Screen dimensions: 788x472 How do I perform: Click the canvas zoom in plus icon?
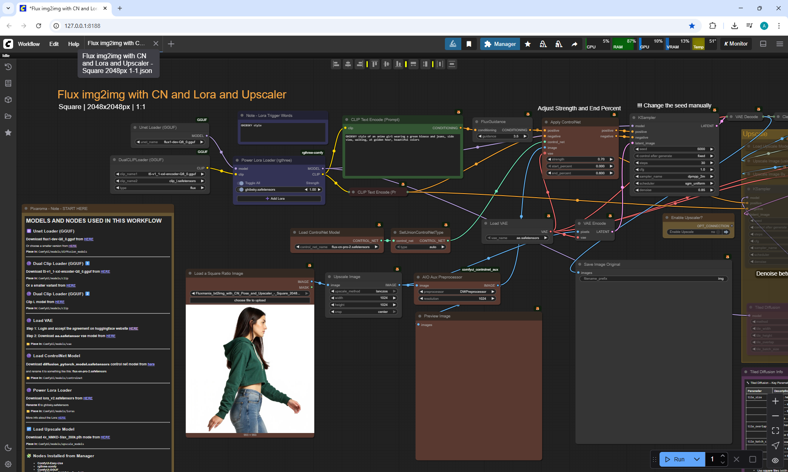[775, 401]
